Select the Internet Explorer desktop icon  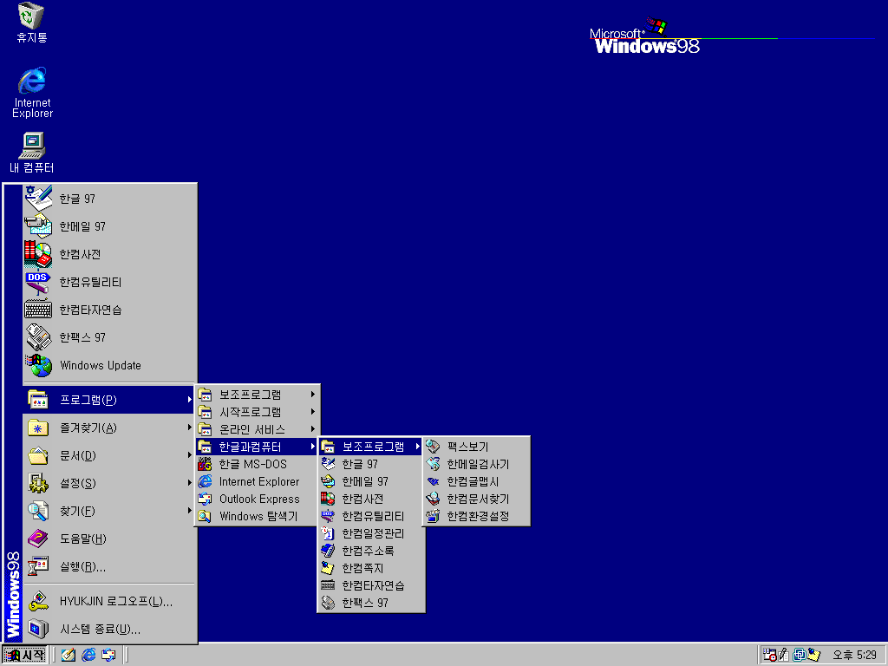tap(32, 92)
